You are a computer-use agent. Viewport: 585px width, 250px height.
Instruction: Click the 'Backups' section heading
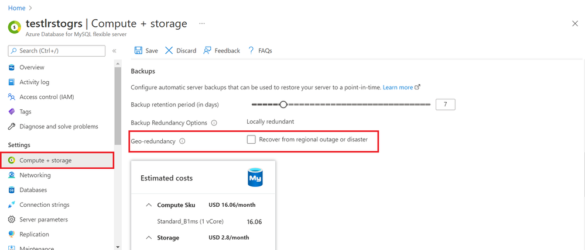tap(143, 71)
